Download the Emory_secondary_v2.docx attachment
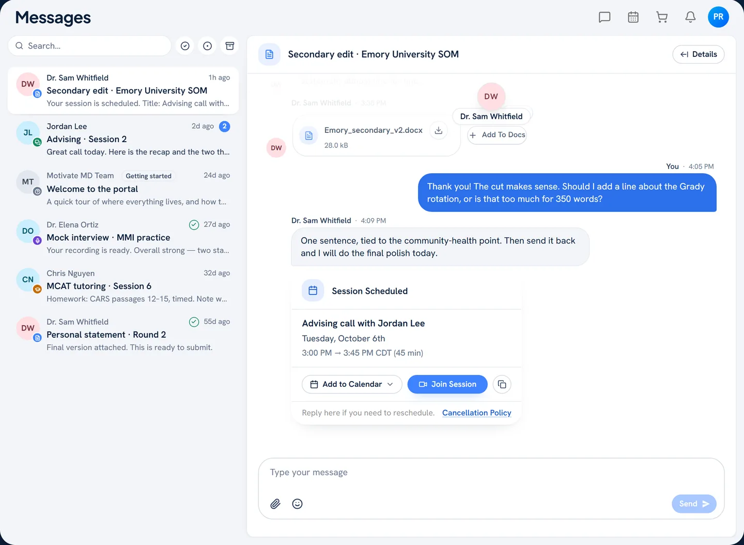This screenshot has width=744, height=545. pyautogui.click(x=439, y=130)
